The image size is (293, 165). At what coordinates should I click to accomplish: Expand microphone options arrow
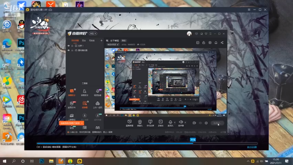coord(175,122)
